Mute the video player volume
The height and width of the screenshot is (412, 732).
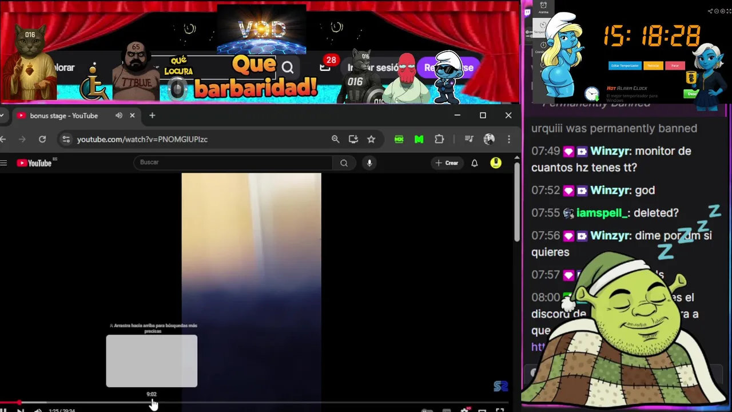point(38,410)
